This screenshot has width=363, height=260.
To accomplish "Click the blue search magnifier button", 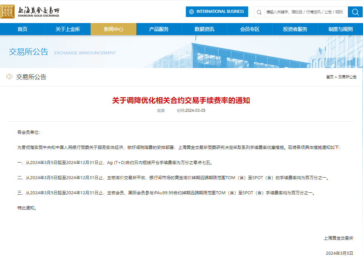I will (355, 12).
